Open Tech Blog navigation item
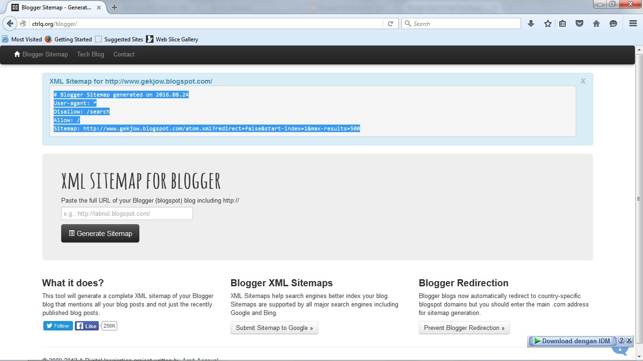The image size is (643, 361). (90, 55)
